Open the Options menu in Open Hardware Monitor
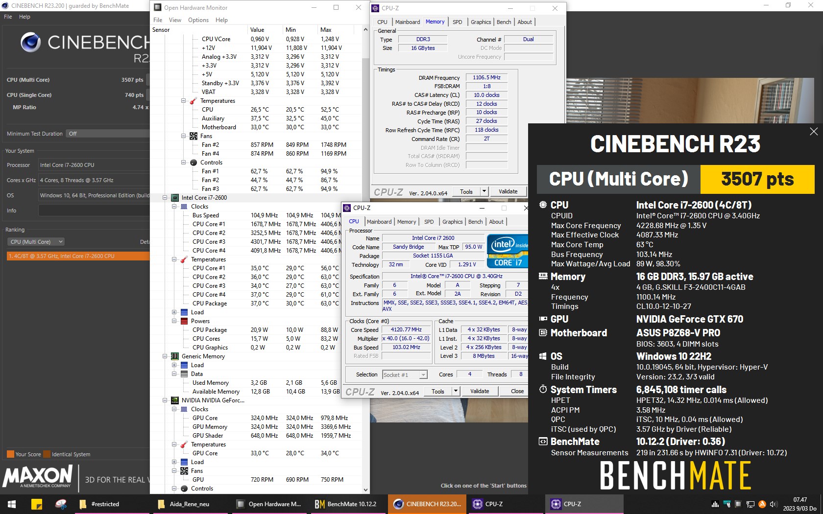The height and width of the screenshot is (514, 823). point(198,20)
